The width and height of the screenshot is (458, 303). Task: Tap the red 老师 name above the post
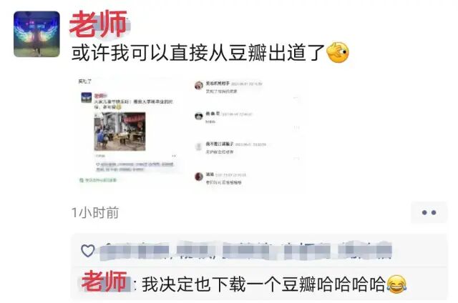click(98, 24)
